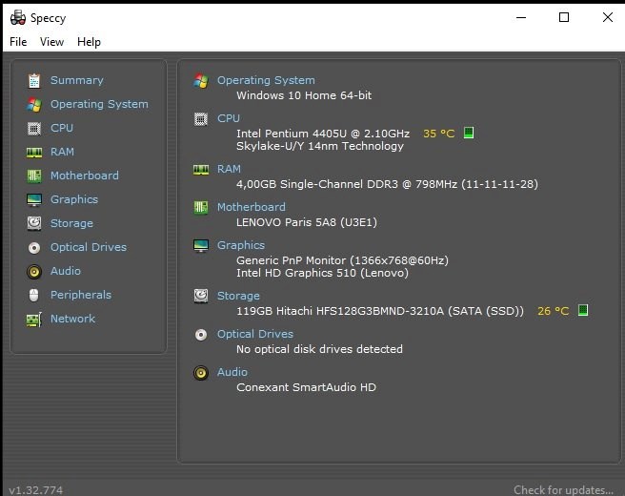Click 'LENOVO Paris 5A8 (U3E1)' text
This screenshot has width=625, height=496.
[307, 222]
